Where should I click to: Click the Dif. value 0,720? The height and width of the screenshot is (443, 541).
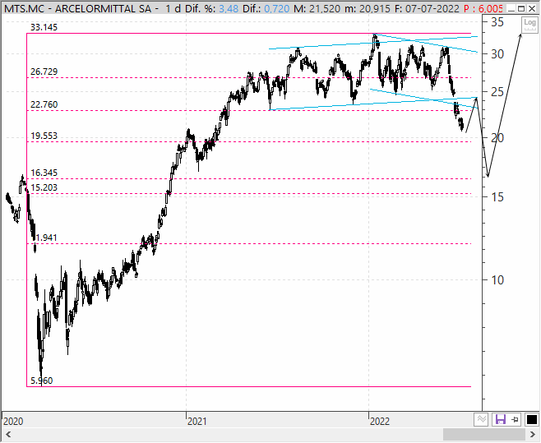(276, 8)
